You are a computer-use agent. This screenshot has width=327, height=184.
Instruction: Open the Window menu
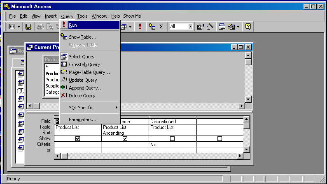(100, 16)
